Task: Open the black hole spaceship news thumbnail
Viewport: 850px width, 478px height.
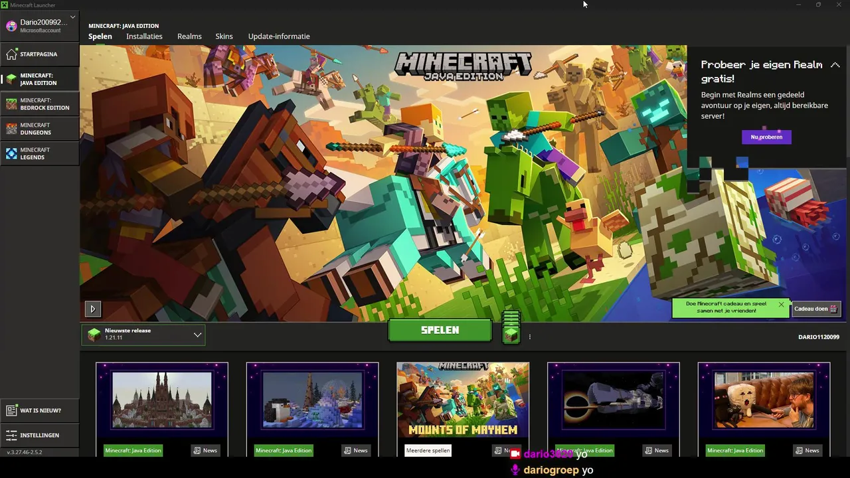Action: (614, 400)
